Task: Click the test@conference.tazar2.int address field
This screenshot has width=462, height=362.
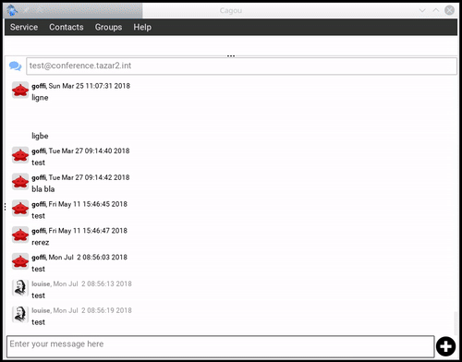Action: click(241, 66)
